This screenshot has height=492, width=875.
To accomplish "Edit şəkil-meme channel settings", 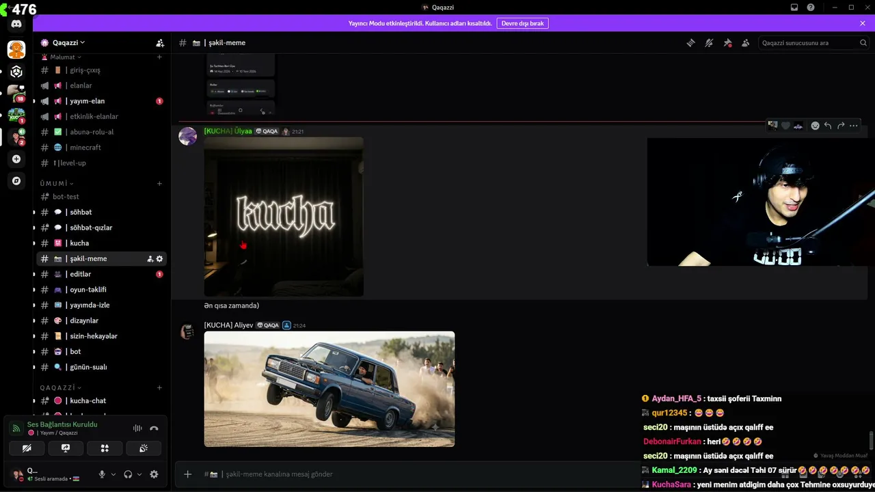I will click(x=160, y=259).
